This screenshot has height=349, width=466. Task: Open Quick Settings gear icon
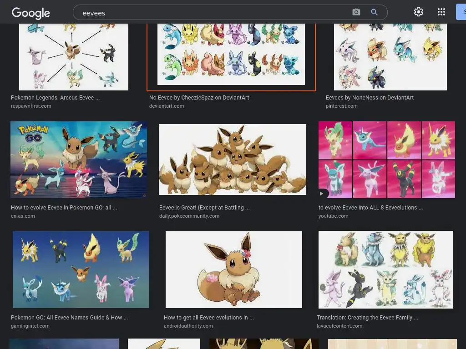pyautogui.click(x=419, y=12)
